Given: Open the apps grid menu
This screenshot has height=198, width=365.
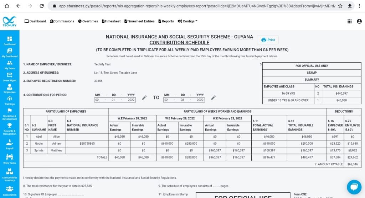Looking at the screenshot, I should tap(349, 21).
